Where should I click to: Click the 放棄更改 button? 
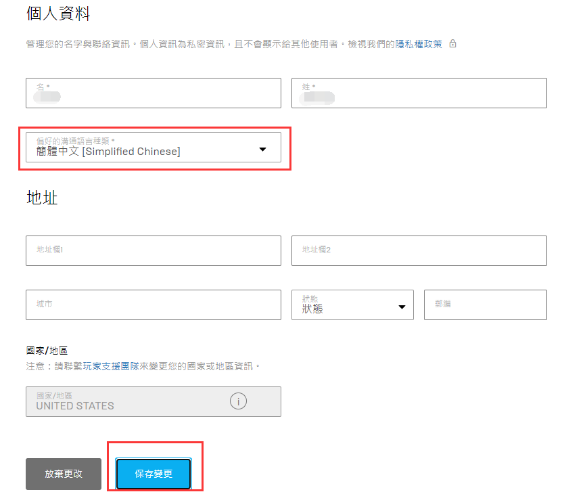(x=64, y=474)
